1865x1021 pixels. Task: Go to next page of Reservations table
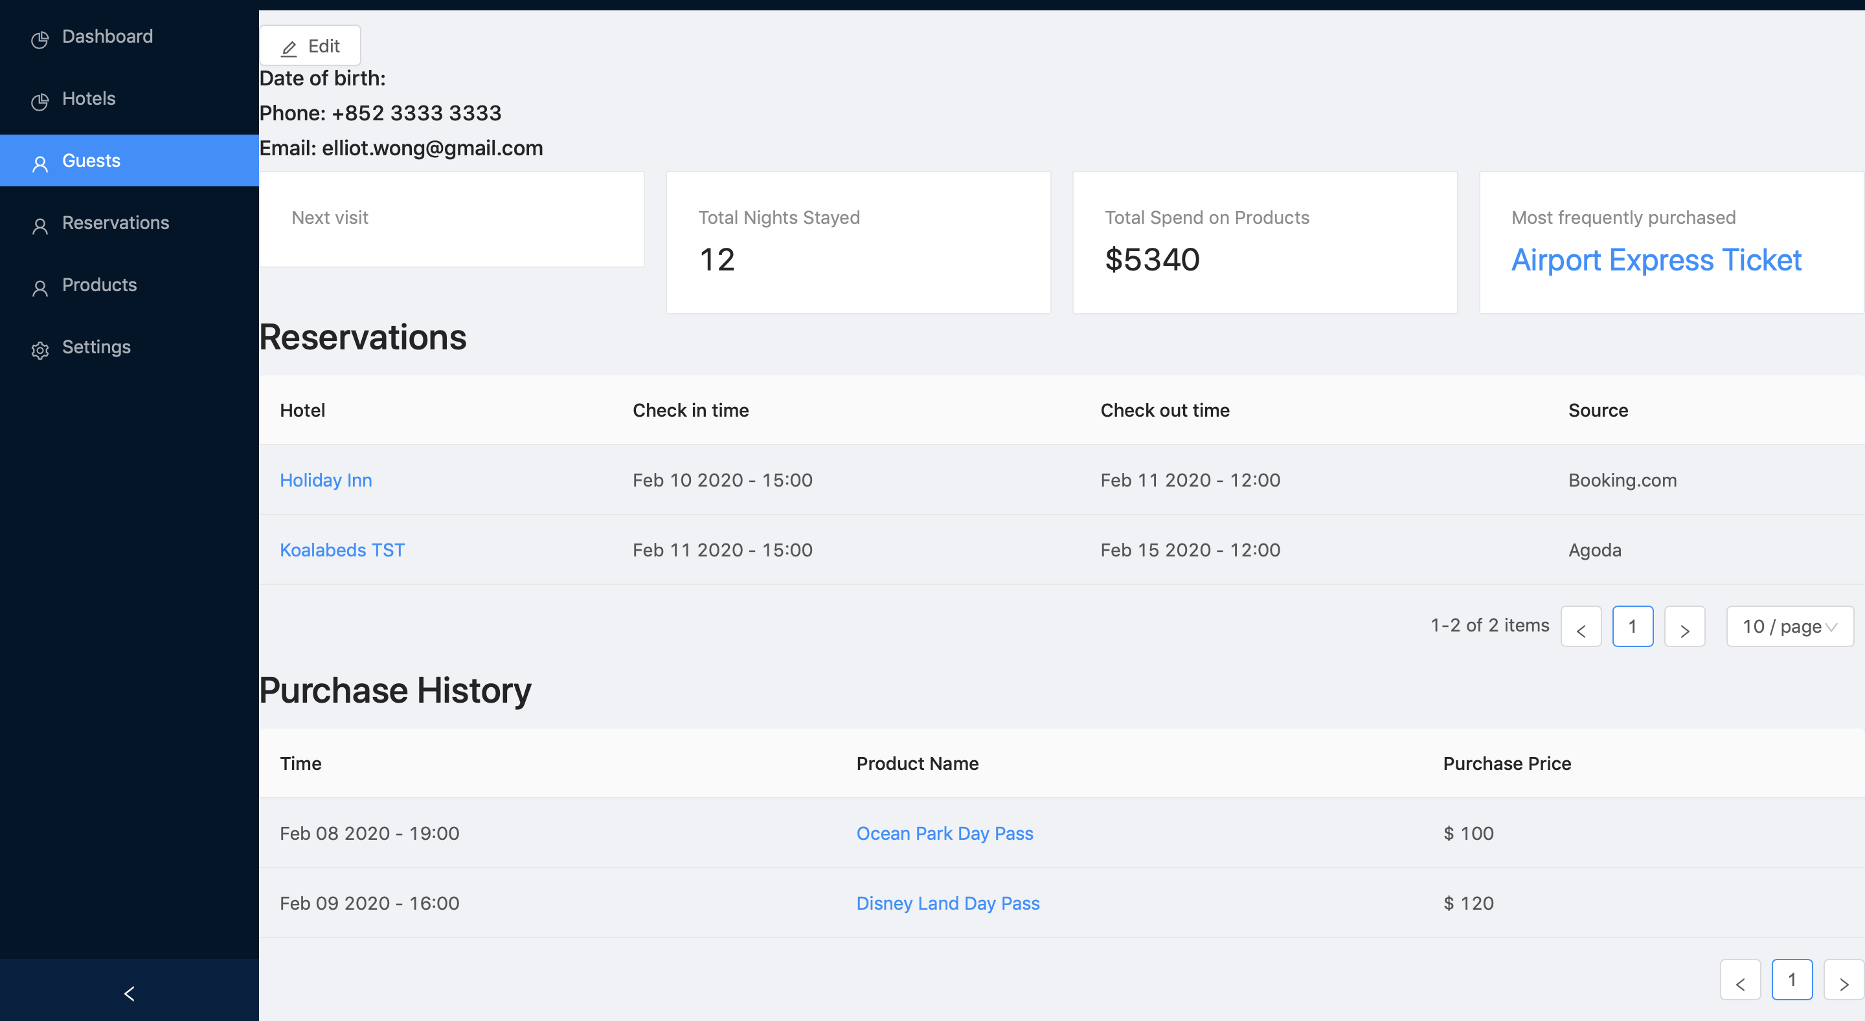pos(1684,626)
